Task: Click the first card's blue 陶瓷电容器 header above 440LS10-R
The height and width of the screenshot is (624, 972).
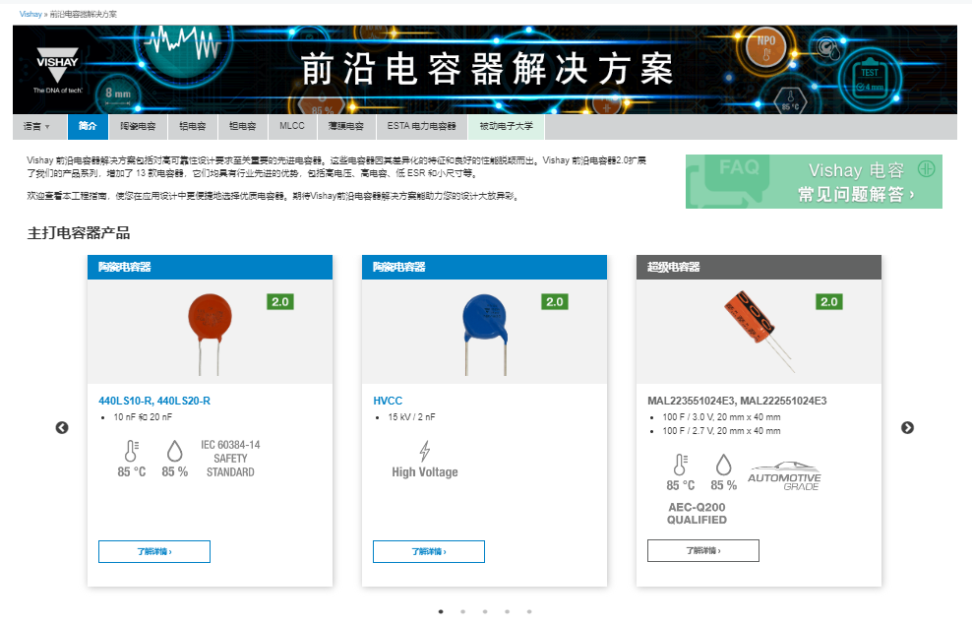Action: 210,268
